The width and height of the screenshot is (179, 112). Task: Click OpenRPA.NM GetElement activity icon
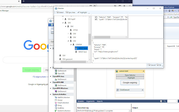[x=56, y=85]
